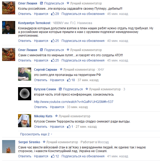Click Подписаться next to Кутузов Семен
Screen dimensions: 160x161
coord(73,89)
